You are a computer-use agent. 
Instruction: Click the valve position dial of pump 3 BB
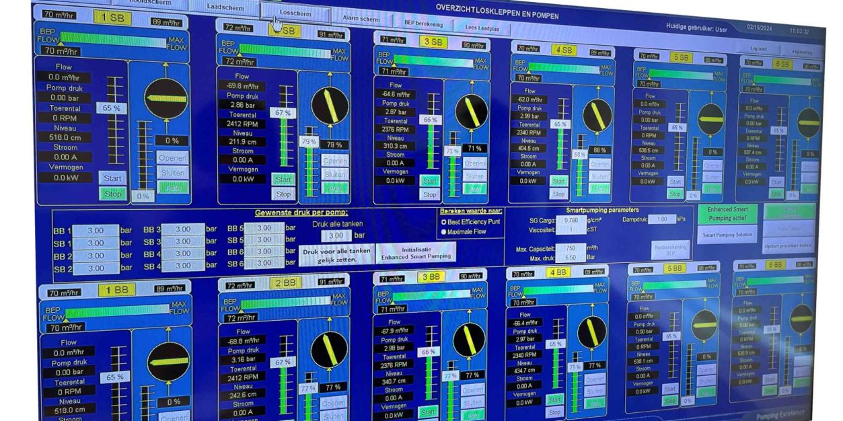click(x=469, y=340)
